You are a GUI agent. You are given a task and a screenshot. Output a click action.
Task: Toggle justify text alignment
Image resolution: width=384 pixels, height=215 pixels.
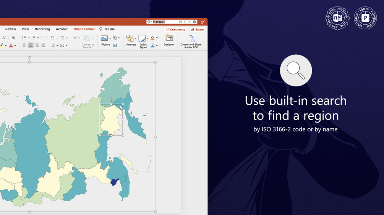pos(43,45)
